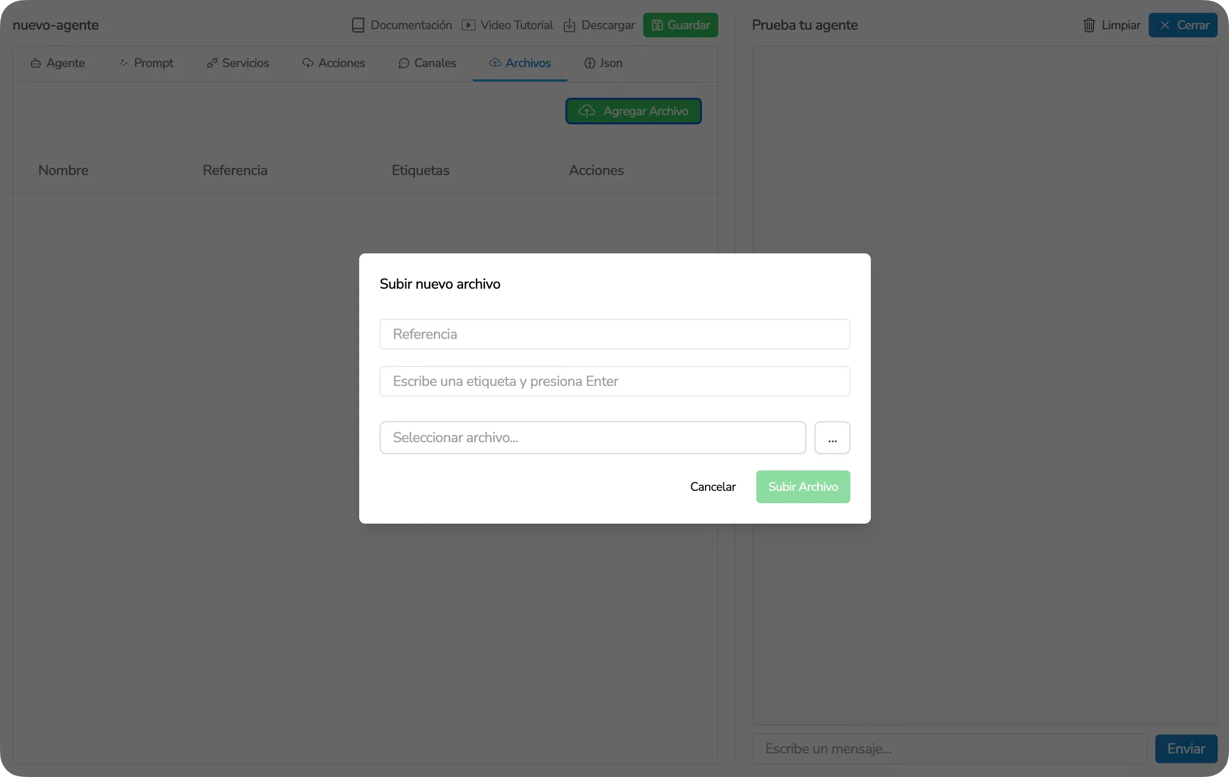1229x777 pixels.
Task: Click the Limpiar trash can icon
Action: (1089, 25)
